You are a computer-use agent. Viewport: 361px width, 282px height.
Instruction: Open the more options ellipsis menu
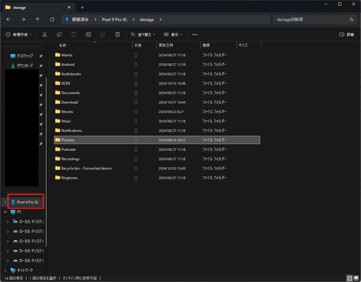pyautogui.click(x=195, y=35)
